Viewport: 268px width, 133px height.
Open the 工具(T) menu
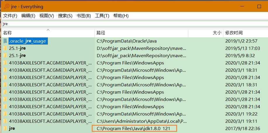point(102,16)
